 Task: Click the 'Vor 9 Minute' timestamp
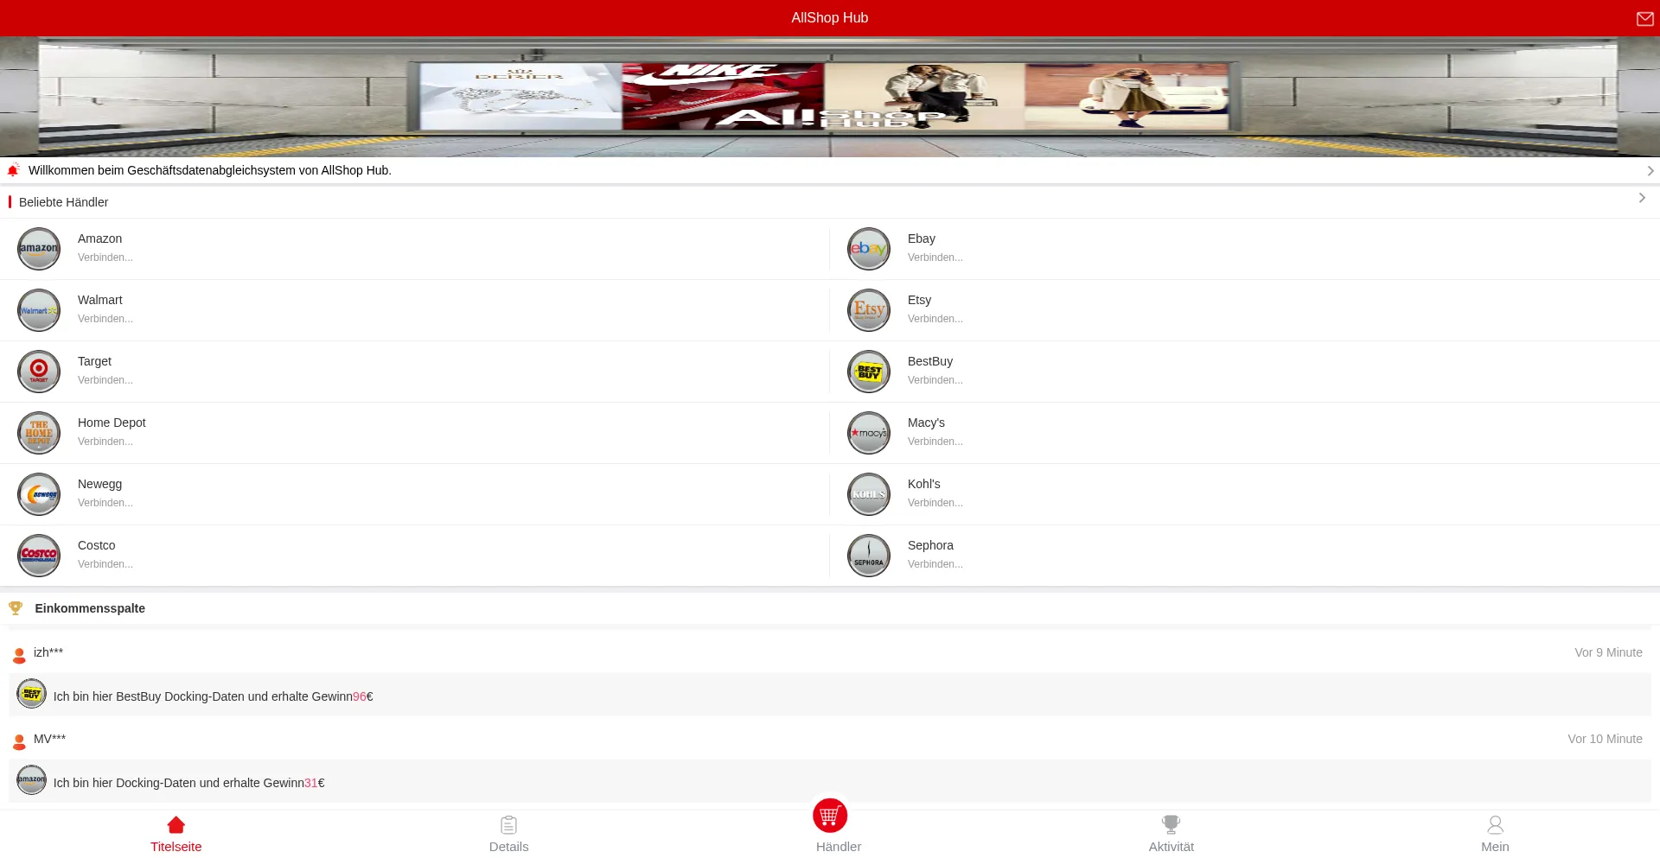click(x=1608, y=652)
